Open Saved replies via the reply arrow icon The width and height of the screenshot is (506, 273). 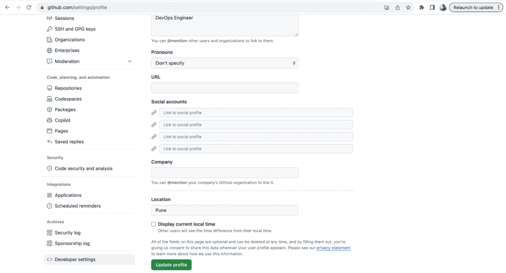coord(49,142)
